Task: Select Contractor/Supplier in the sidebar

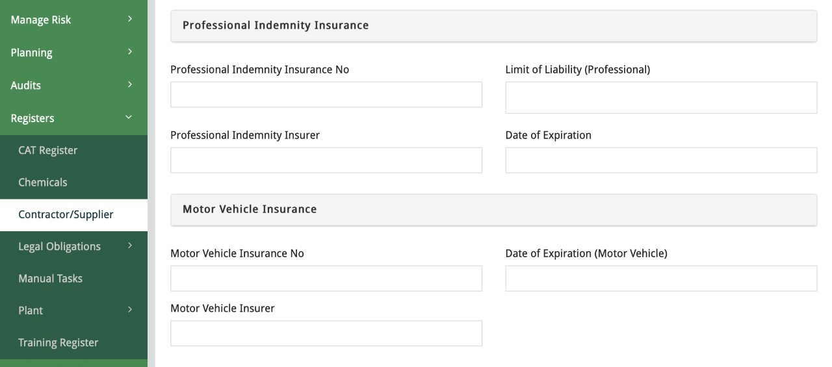Action: tap(66, 214)
